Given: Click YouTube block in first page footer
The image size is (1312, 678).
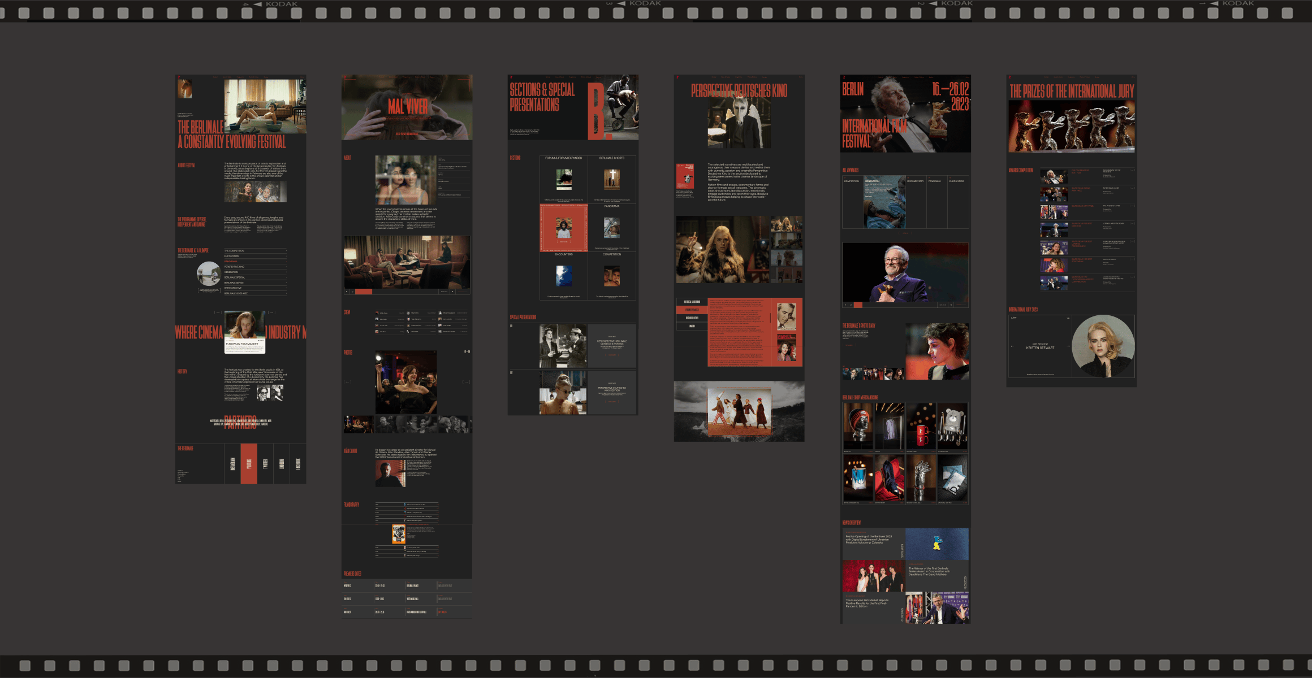Looking at the screenshot, I should [x=249, y=464].
